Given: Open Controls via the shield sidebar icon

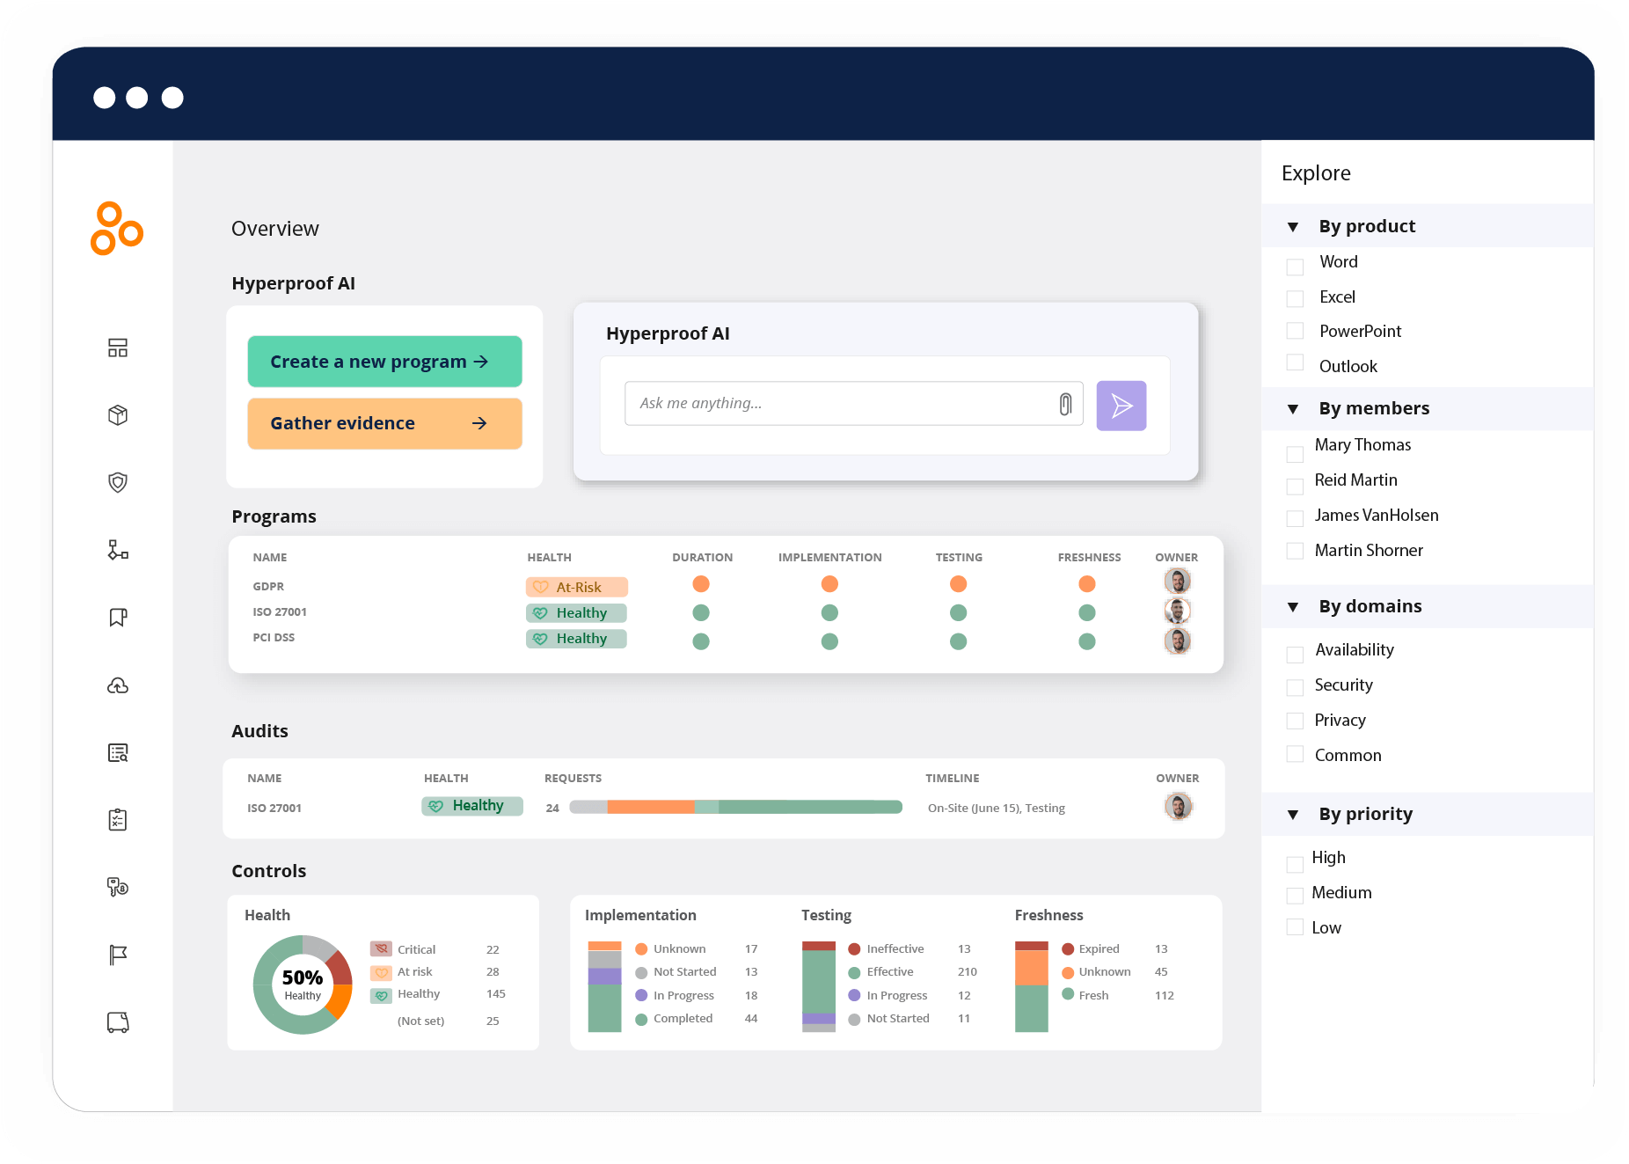Looking at the screenshot, I should 117,482.
